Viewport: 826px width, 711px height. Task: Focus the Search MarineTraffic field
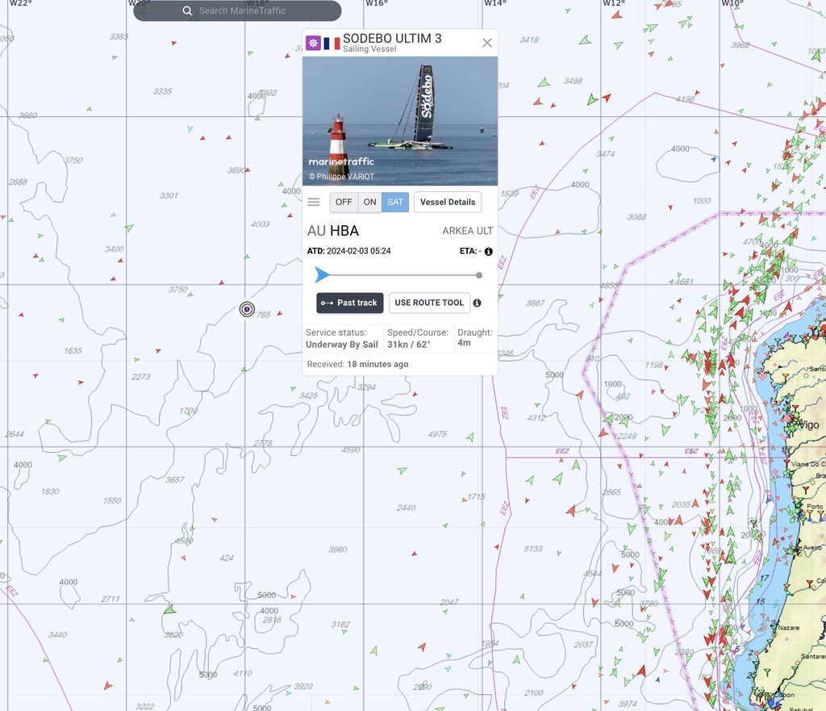(x=238, y=11)
